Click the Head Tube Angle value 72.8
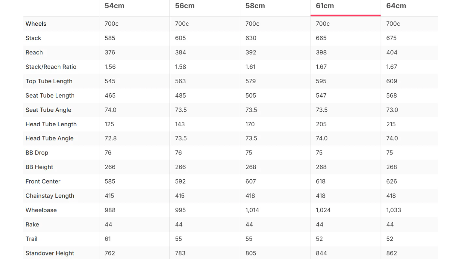This screenshot has height=259, width=461. pyautogui.click(x=110, y=138)
